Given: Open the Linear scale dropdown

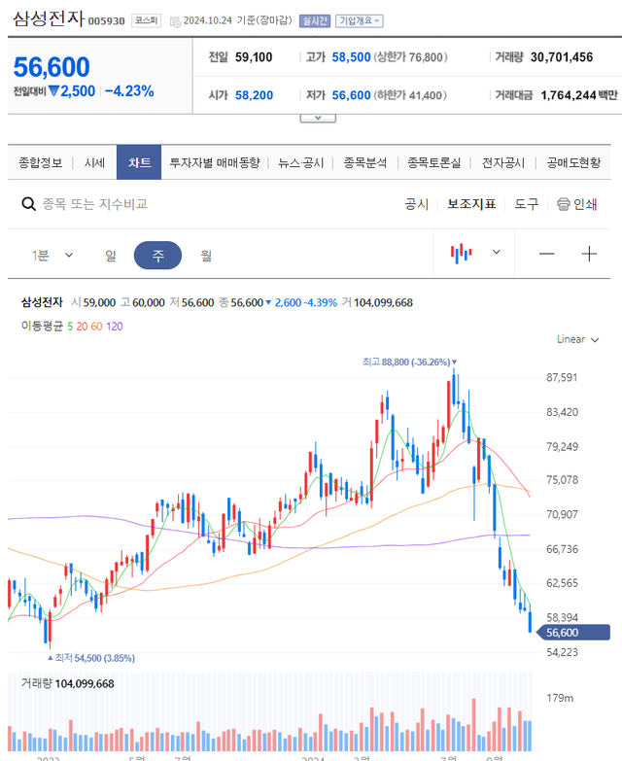Looking at the screenshot, I should point(577,339).
